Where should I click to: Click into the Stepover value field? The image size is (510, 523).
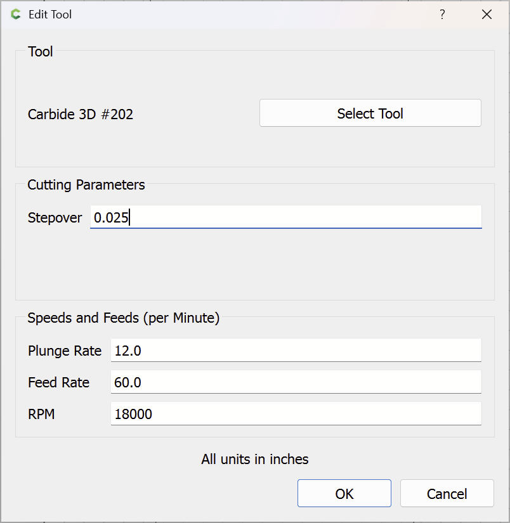(285, 217)
